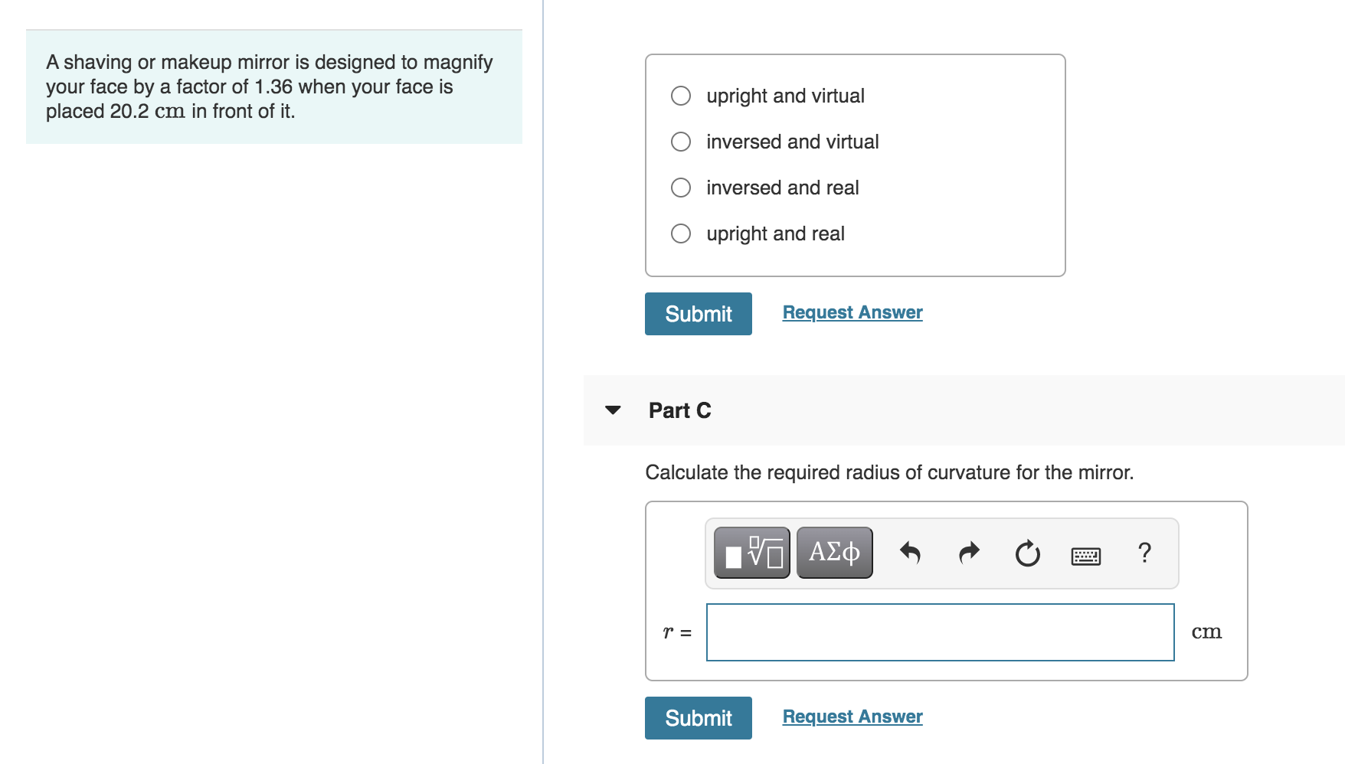Click the redo arrow in equation toolbar
The width and height of the screenshot is (1345, 764).
point(969,552)
